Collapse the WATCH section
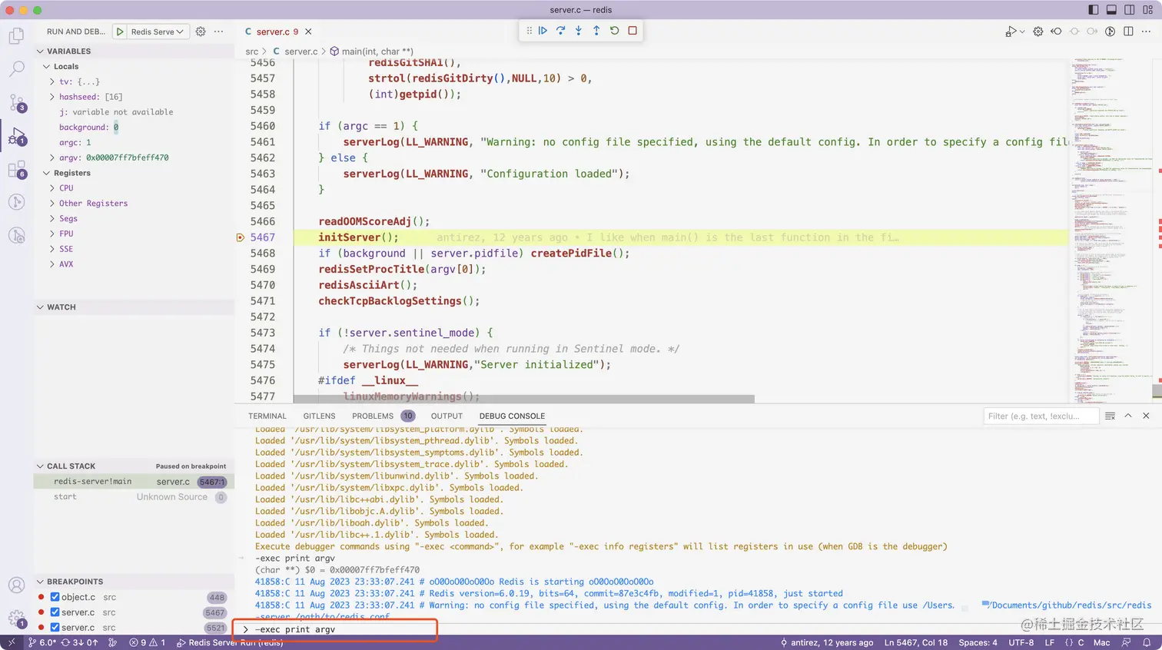1162x650 pixels. [x=134, y=307]
